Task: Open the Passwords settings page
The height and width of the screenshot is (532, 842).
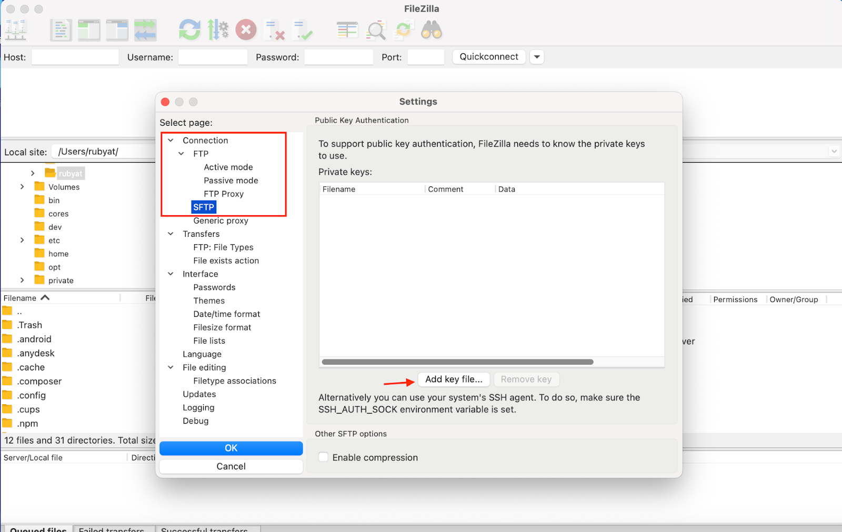Action: pos(214,287)
